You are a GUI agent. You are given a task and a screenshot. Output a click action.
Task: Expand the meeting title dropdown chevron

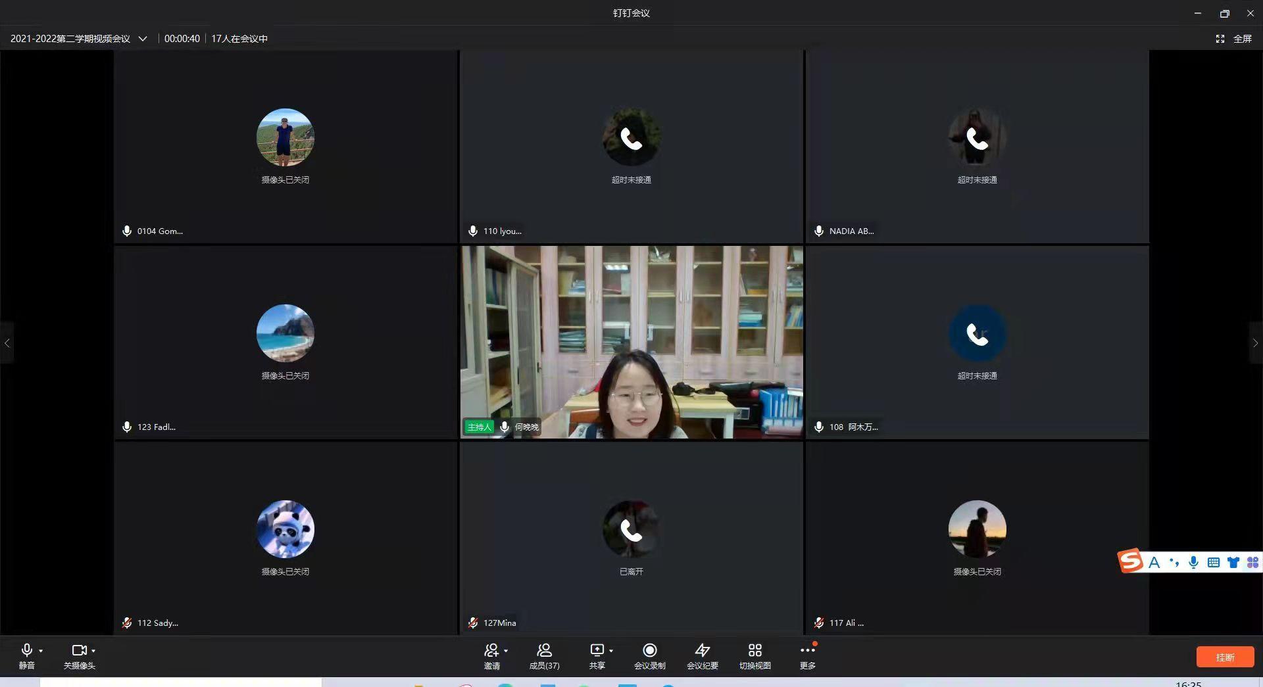coord(143,39)
